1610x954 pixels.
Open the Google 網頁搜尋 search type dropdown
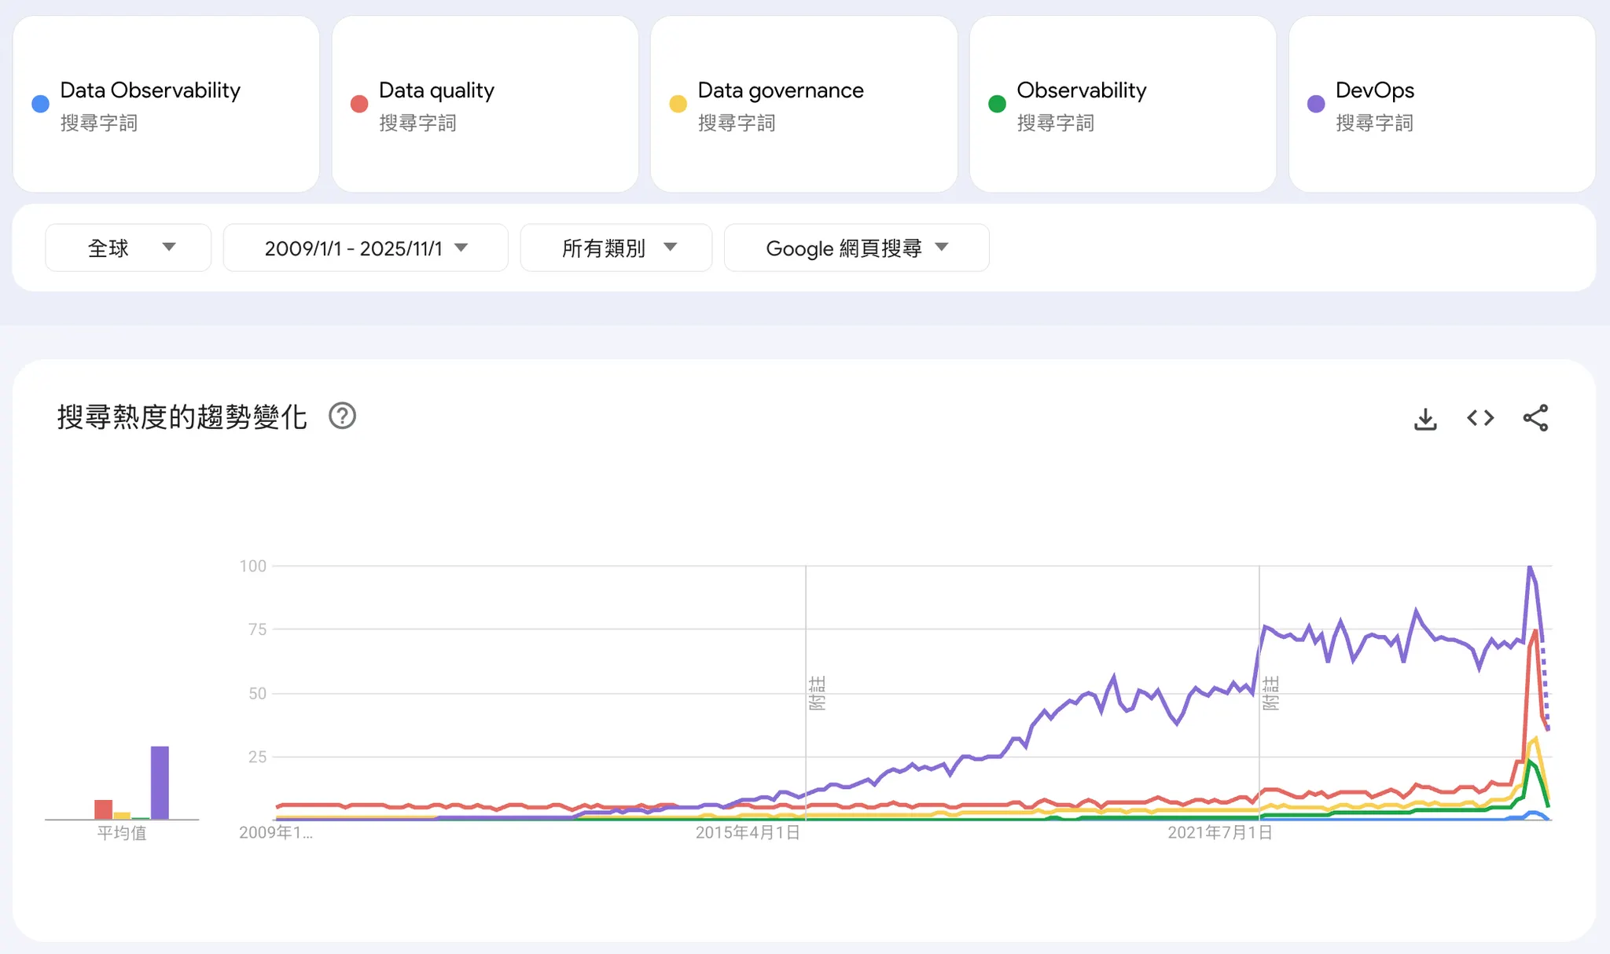coord(856,248)
